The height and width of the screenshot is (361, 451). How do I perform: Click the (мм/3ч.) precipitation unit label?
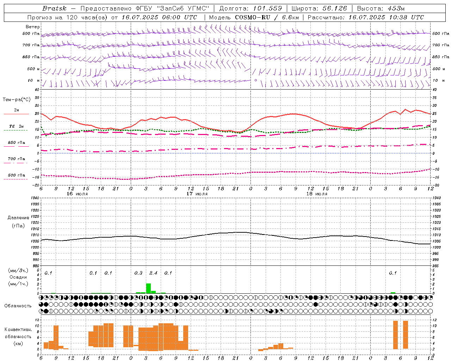pos(18,270)
